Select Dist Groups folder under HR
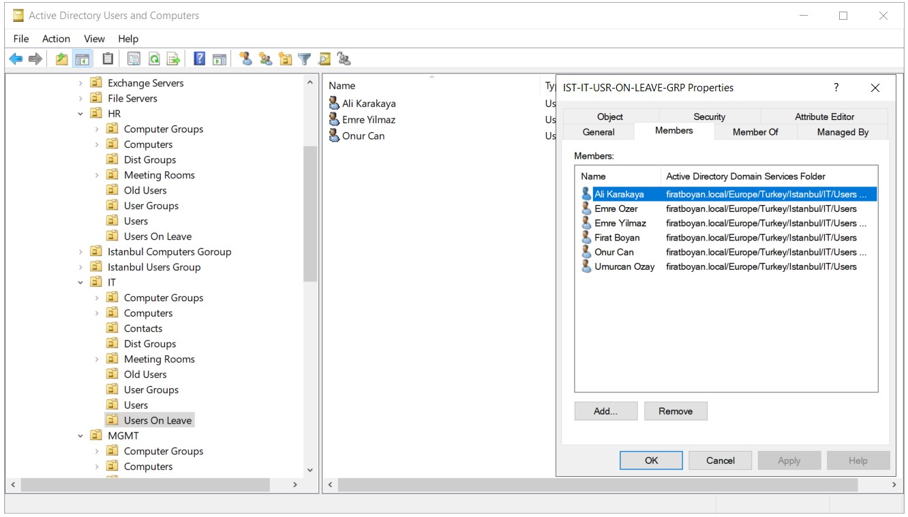The width and height of the screenshot is (908, 517). [150, 159]
